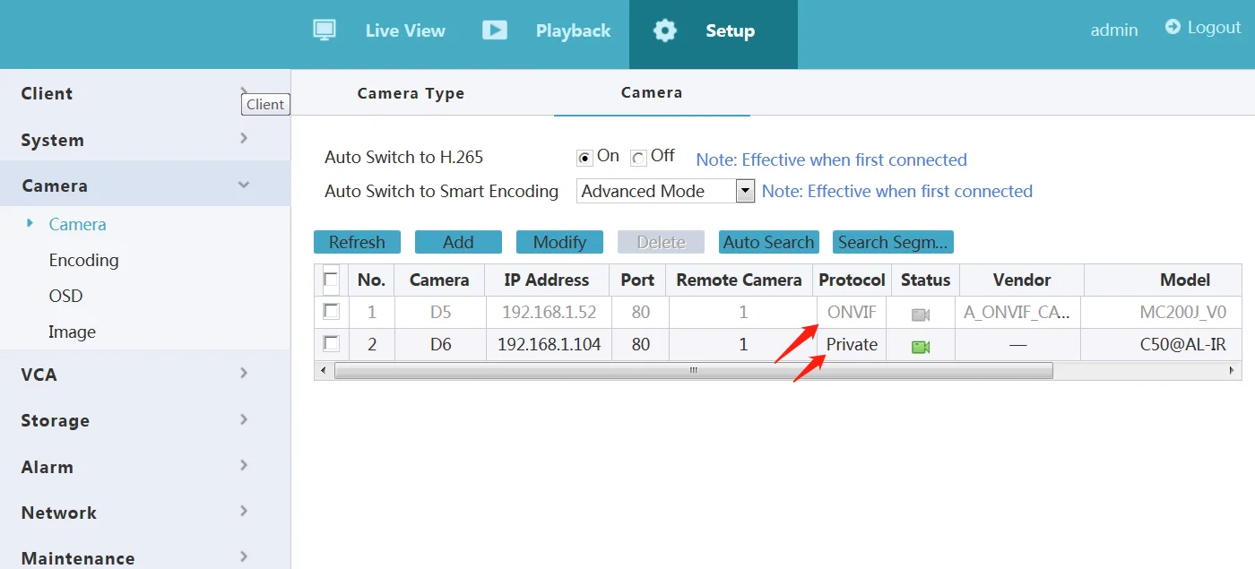The image size is (1255, 569).
Task: Select OSD submenu item
Action: tap(65, 296)
